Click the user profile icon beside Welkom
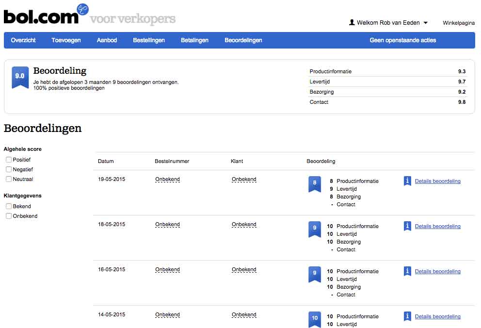Viewport: 481px width, 328px height. pyautogui.click(x=352, y=22)
